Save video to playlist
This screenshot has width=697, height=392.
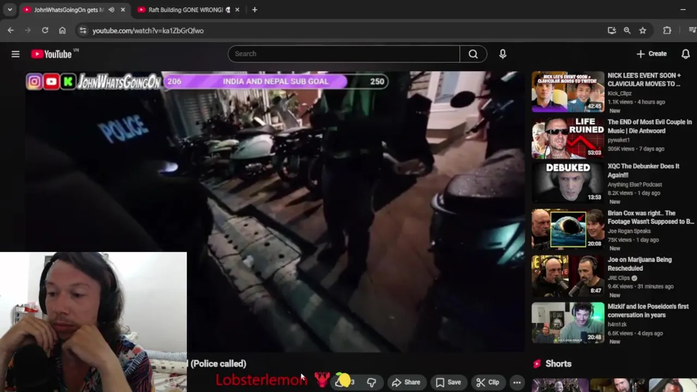pyautogui.click(x=448, y=382)
